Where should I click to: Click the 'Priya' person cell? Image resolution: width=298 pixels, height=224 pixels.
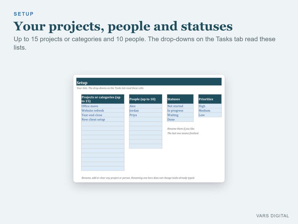click(146, 115)
